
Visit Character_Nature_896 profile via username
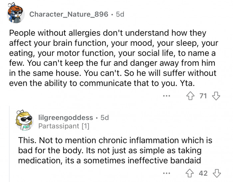(x=69, y=14)
